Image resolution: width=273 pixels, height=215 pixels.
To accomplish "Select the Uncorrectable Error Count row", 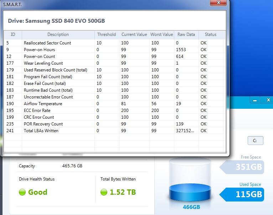I will pyautogui.click(x=114, y=97).
